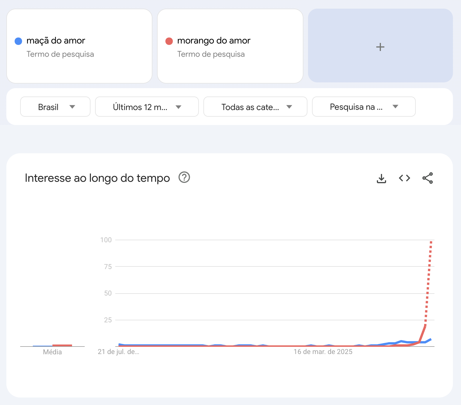Open help for Interesse ao longo do tempo
The height and width of the screenshot is (405, 461).
tap(184, 177)
